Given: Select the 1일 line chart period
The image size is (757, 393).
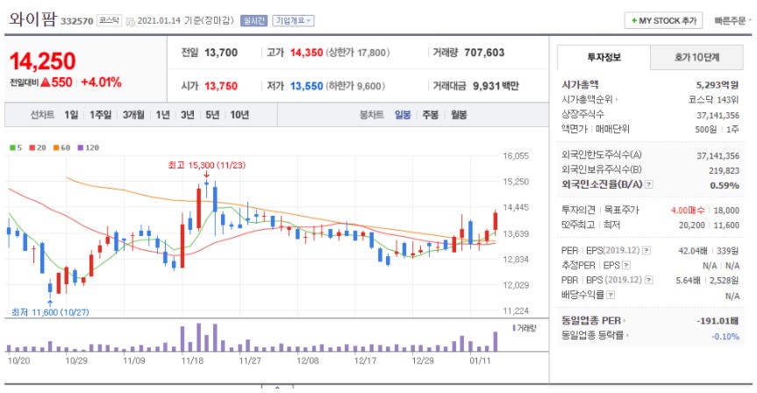Looking at the screenshot, I should pyautogui.click(x=71, y=115).
